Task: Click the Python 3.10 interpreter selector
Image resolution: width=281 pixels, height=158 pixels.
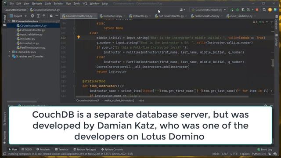Action: tap(259, 154)
